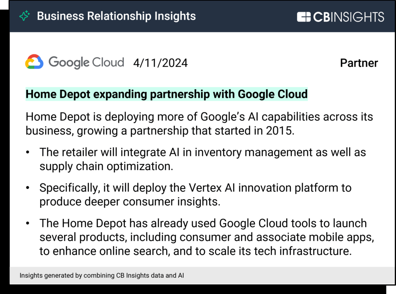Click the Google Cloud multicolor cloud icon
This screenshot has height=294, width=396.
coord(34,62)
